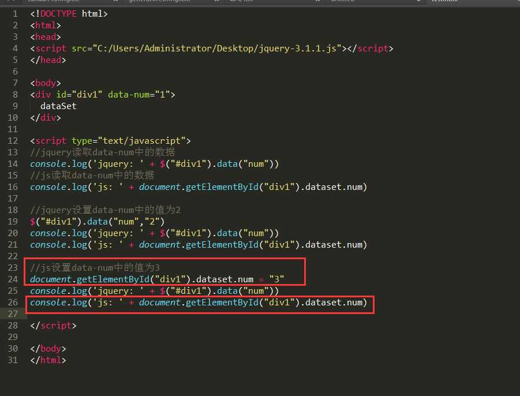Click the $("#div1").data("num","2") statement
520x396 pixels.
pos(97,222)
